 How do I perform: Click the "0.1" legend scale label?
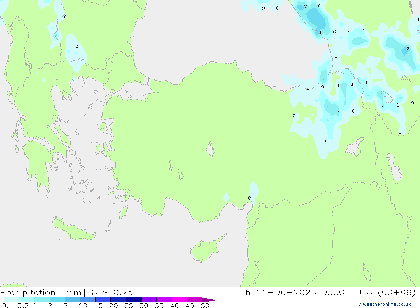[7, 305]
